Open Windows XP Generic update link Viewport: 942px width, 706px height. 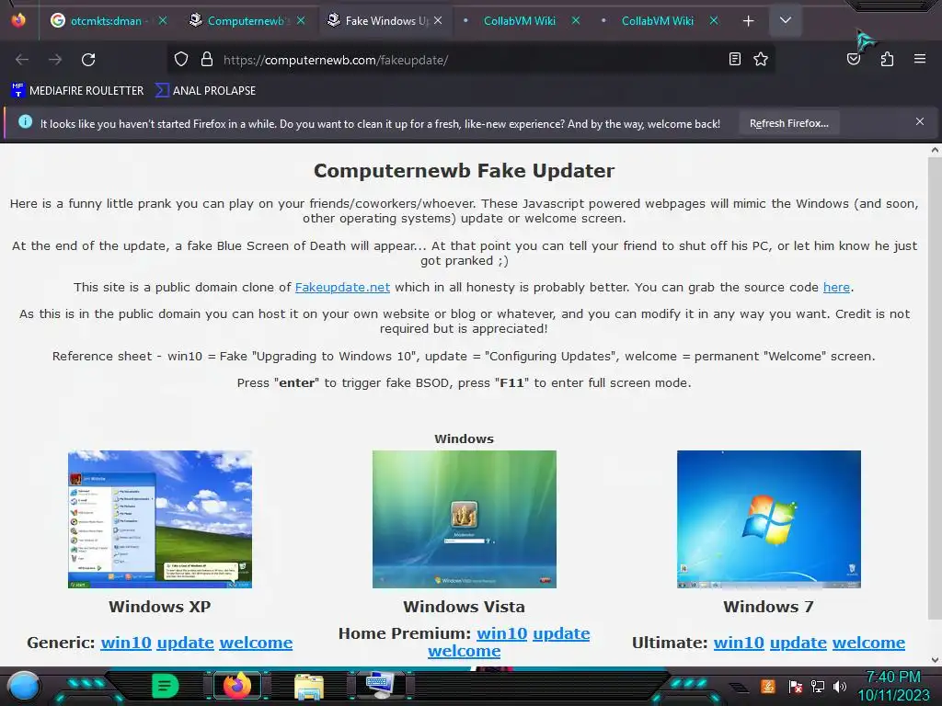(186, 643)
